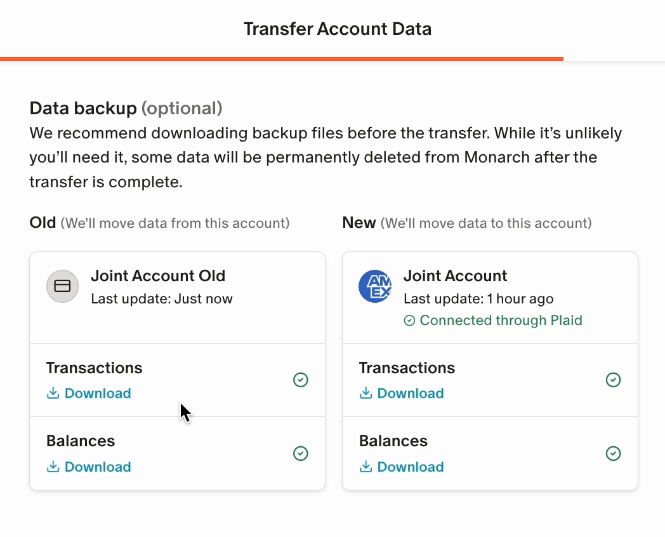Viewport: 665px width, 537px height.
Task: Click download icon for old account Transactions
Action: click(x=53, y=393)
